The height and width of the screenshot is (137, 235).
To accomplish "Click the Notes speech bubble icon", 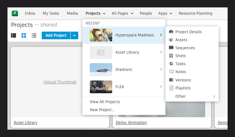I will [x=171, y=72].
